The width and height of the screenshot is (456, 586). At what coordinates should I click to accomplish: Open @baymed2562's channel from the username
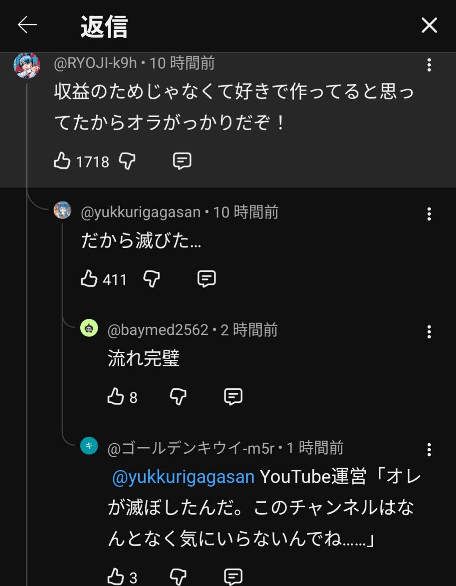pyautogui.click(x=158, y=330)
